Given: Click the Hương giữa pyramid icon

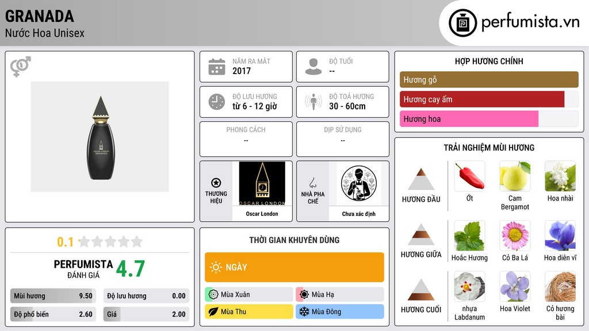Looking at the screenshot, I should 421,234.
